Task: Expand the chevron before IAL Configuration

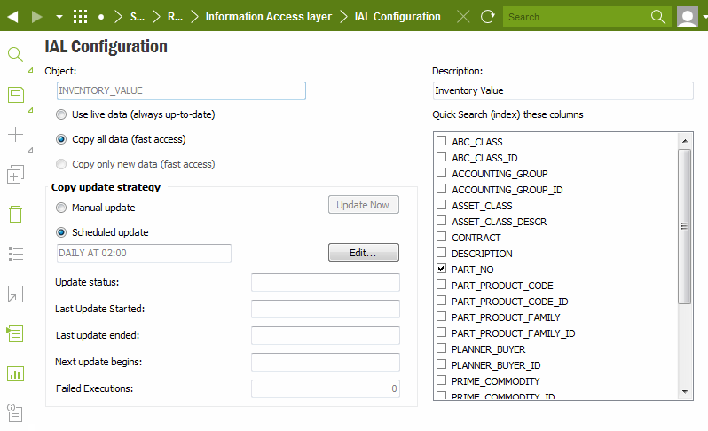Action: [x=343, y=17]
